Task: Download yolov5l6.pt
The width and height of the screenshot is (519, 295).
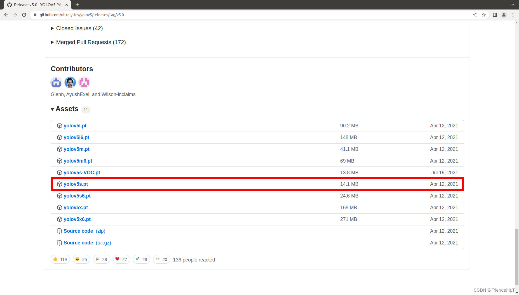Action: [76, 137]
